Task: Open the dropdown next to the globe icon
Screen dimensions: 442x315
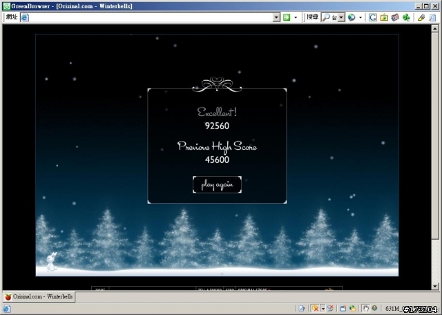Action: click(361, 17)
